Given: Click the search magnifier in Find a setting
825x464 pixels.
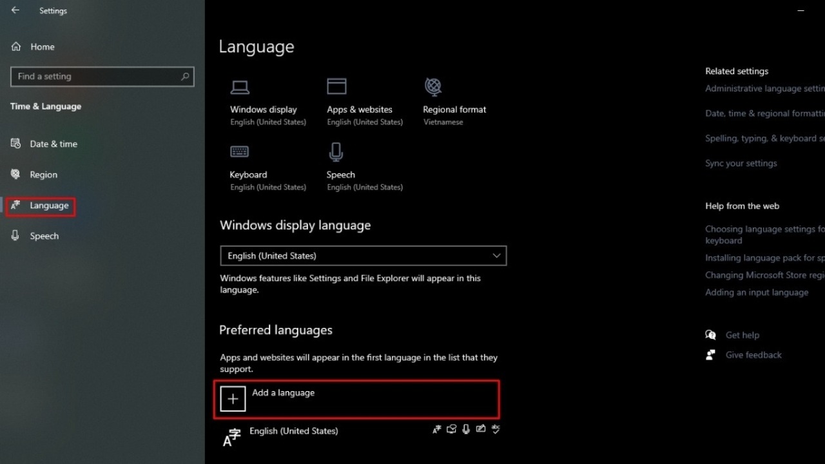Looking at the screenshot, I should point(185,76).
